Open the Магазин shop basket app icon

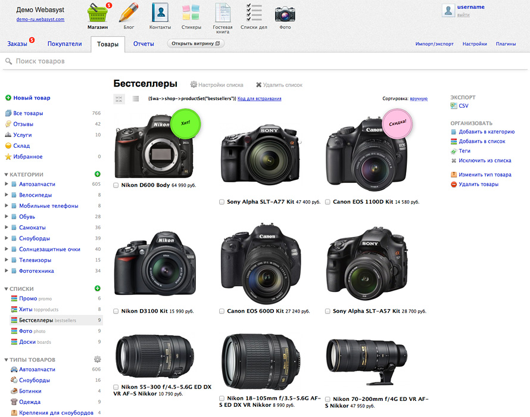point(98,14)
